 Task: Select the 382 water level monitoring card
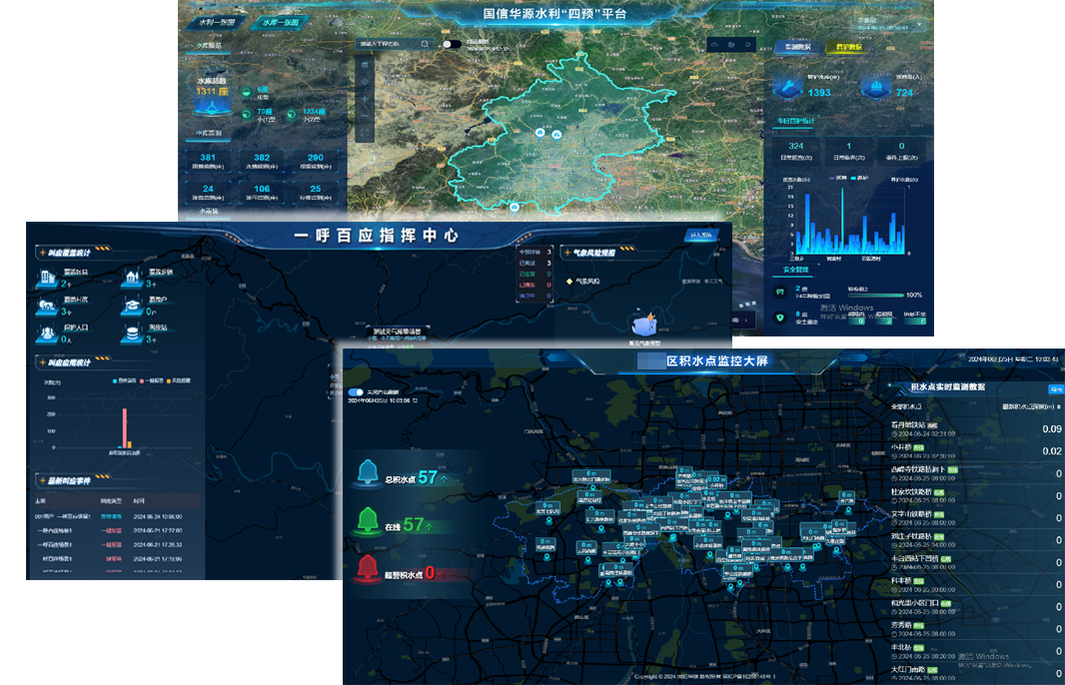(x=262, y=161)
